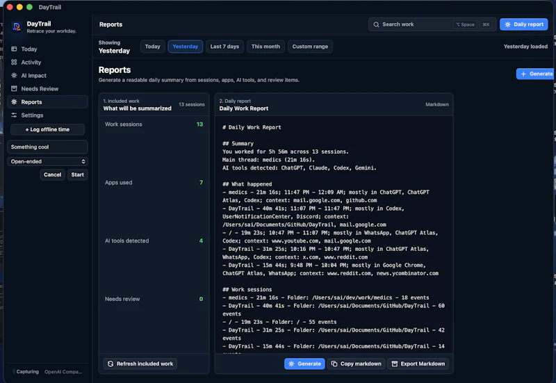Screen dimensions: 556x383
Task: Click the Reports sidebar sparkle icon
Action: 14,101
